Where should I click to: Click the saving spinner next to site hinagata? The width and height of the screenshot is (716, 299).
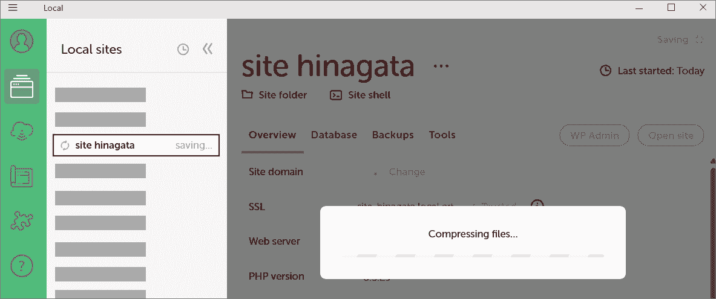click(x=65, y=146)
